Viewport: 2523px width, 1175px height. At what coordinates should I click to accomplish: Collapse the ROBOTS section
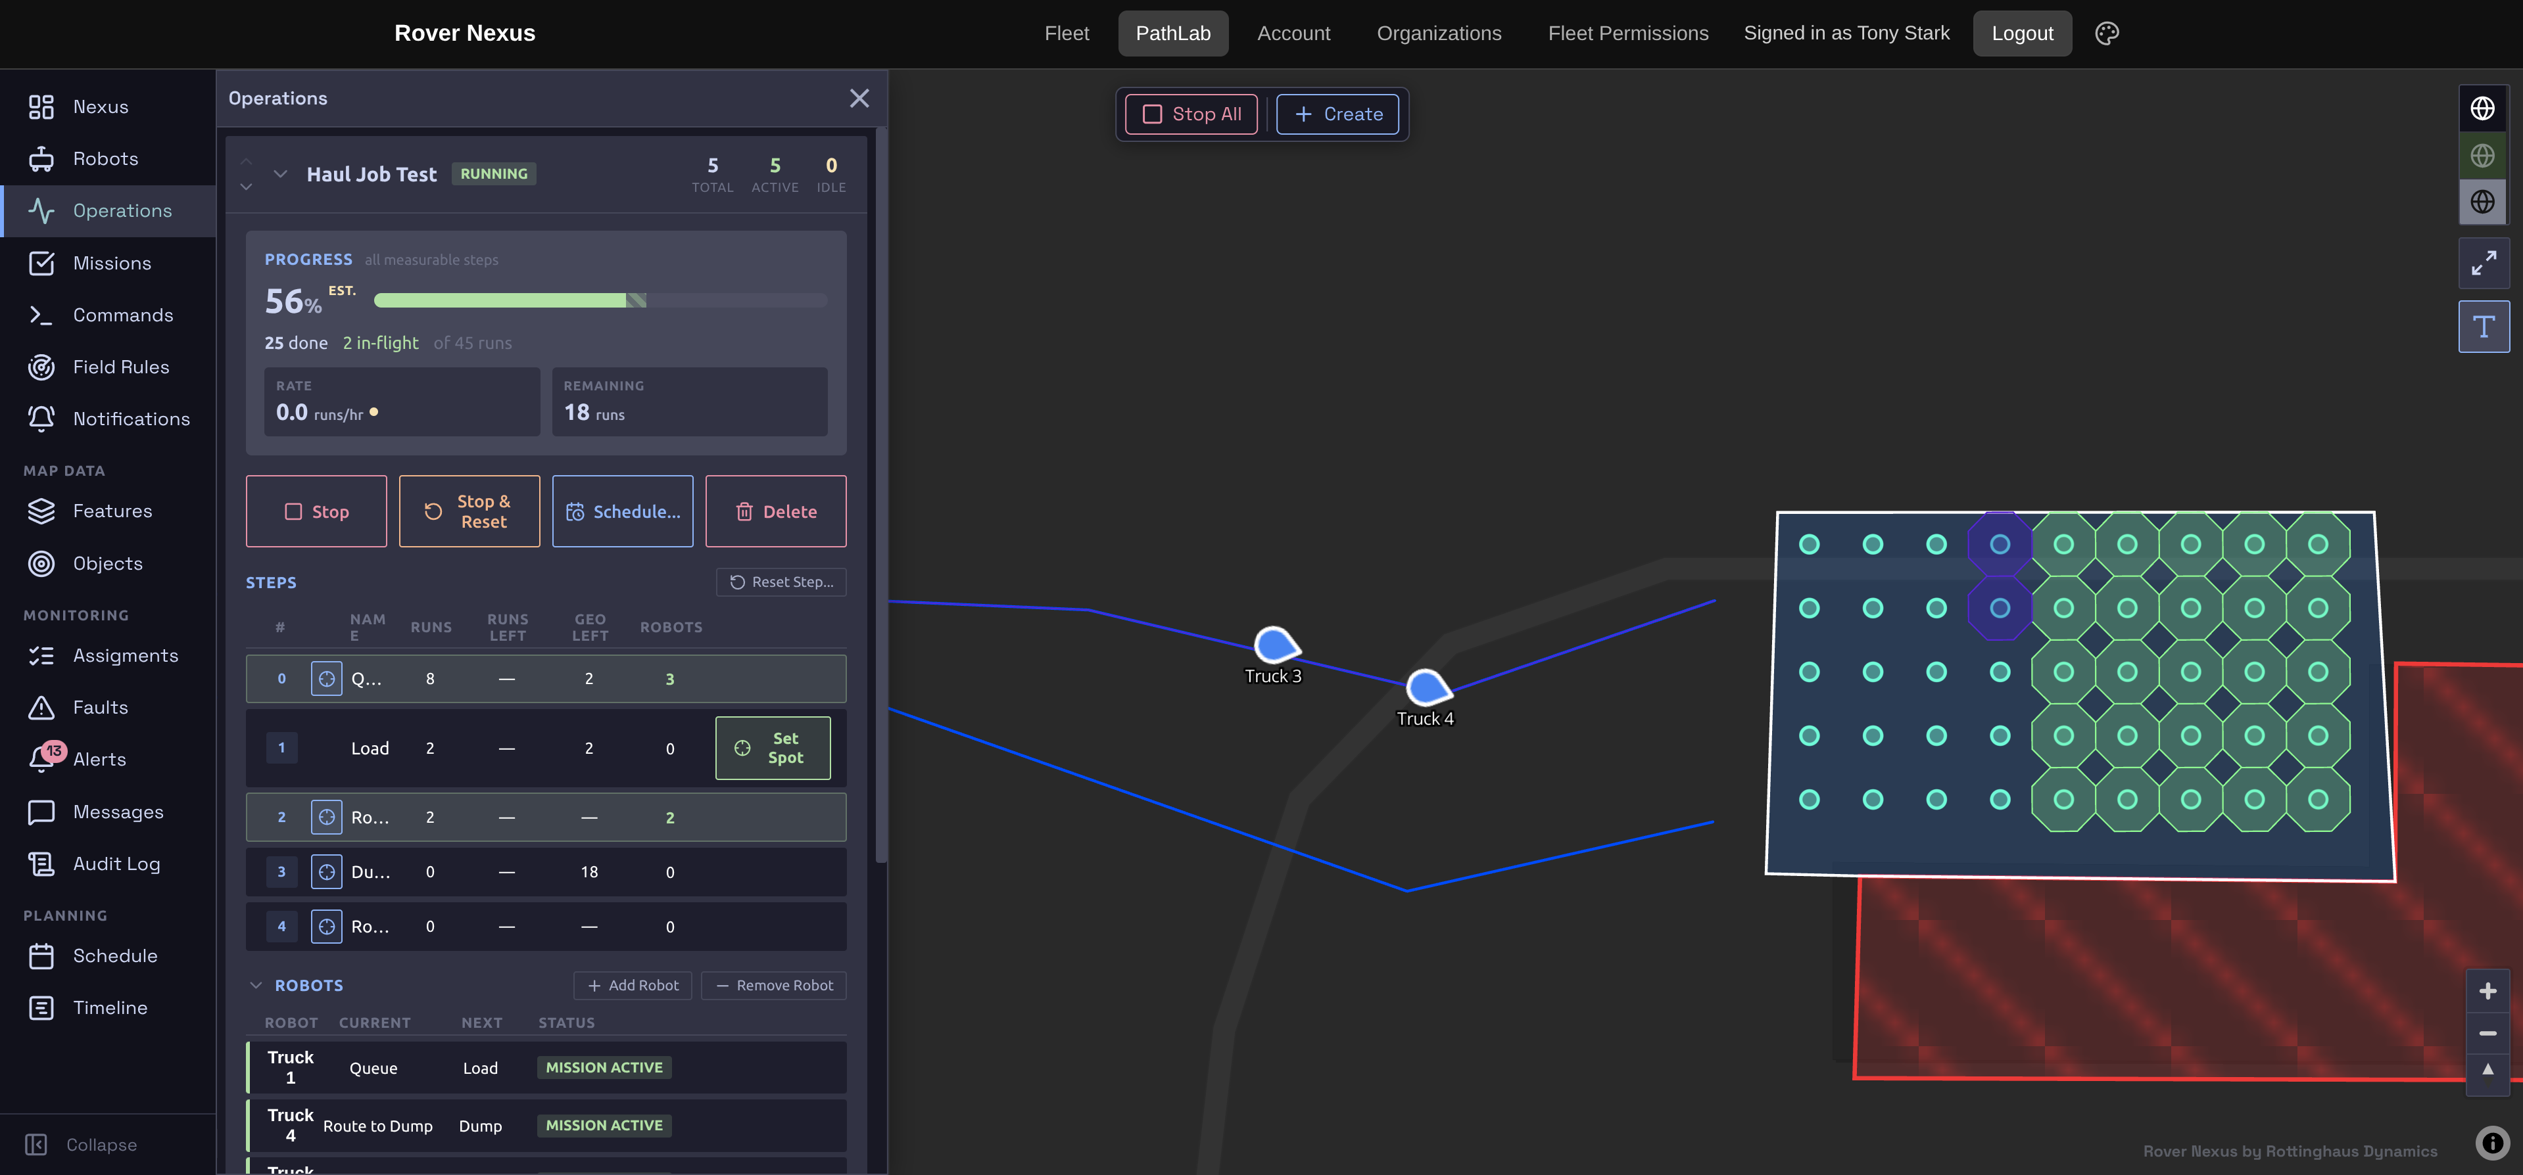click(x=256, y=985)
